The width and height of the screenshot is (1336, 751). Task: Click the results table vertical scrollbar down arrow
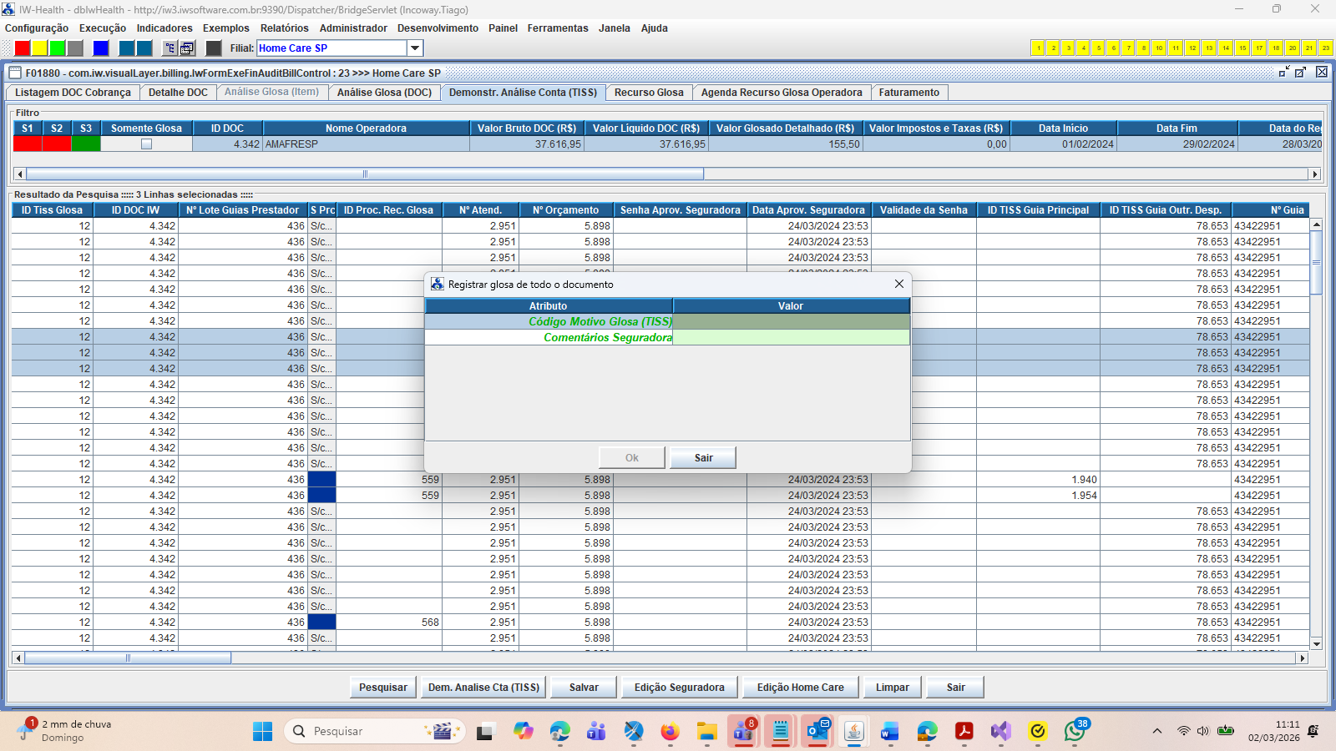point(1316,644)
